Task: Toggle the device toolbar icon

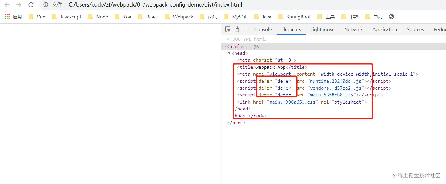Action: tap(239, 29)
